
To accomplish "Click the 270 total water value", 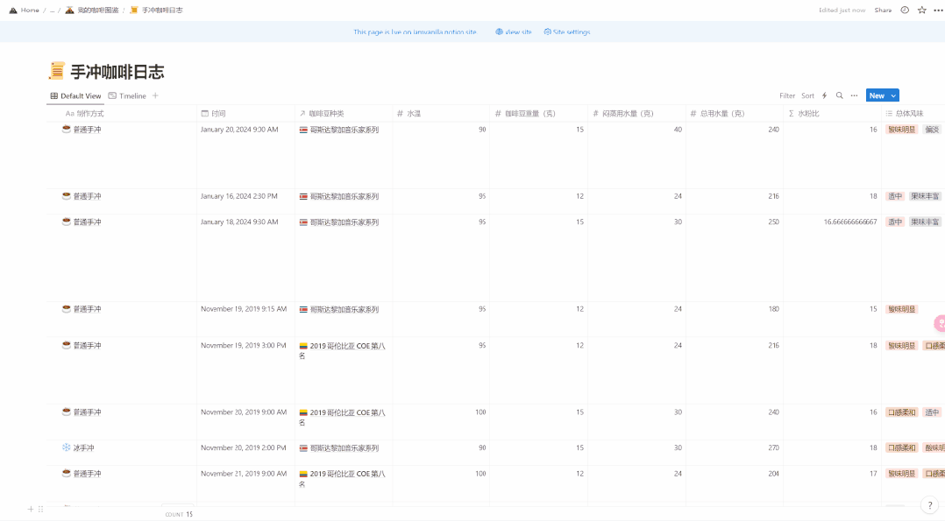I will pyautogui.click(x=773, y=448).
